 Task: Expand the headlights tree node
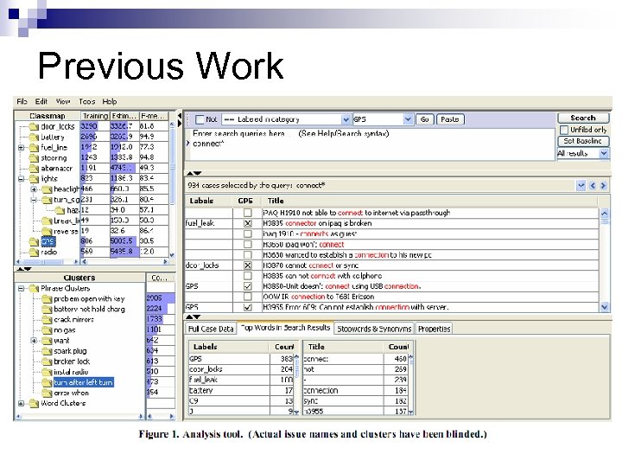[34, 189]
